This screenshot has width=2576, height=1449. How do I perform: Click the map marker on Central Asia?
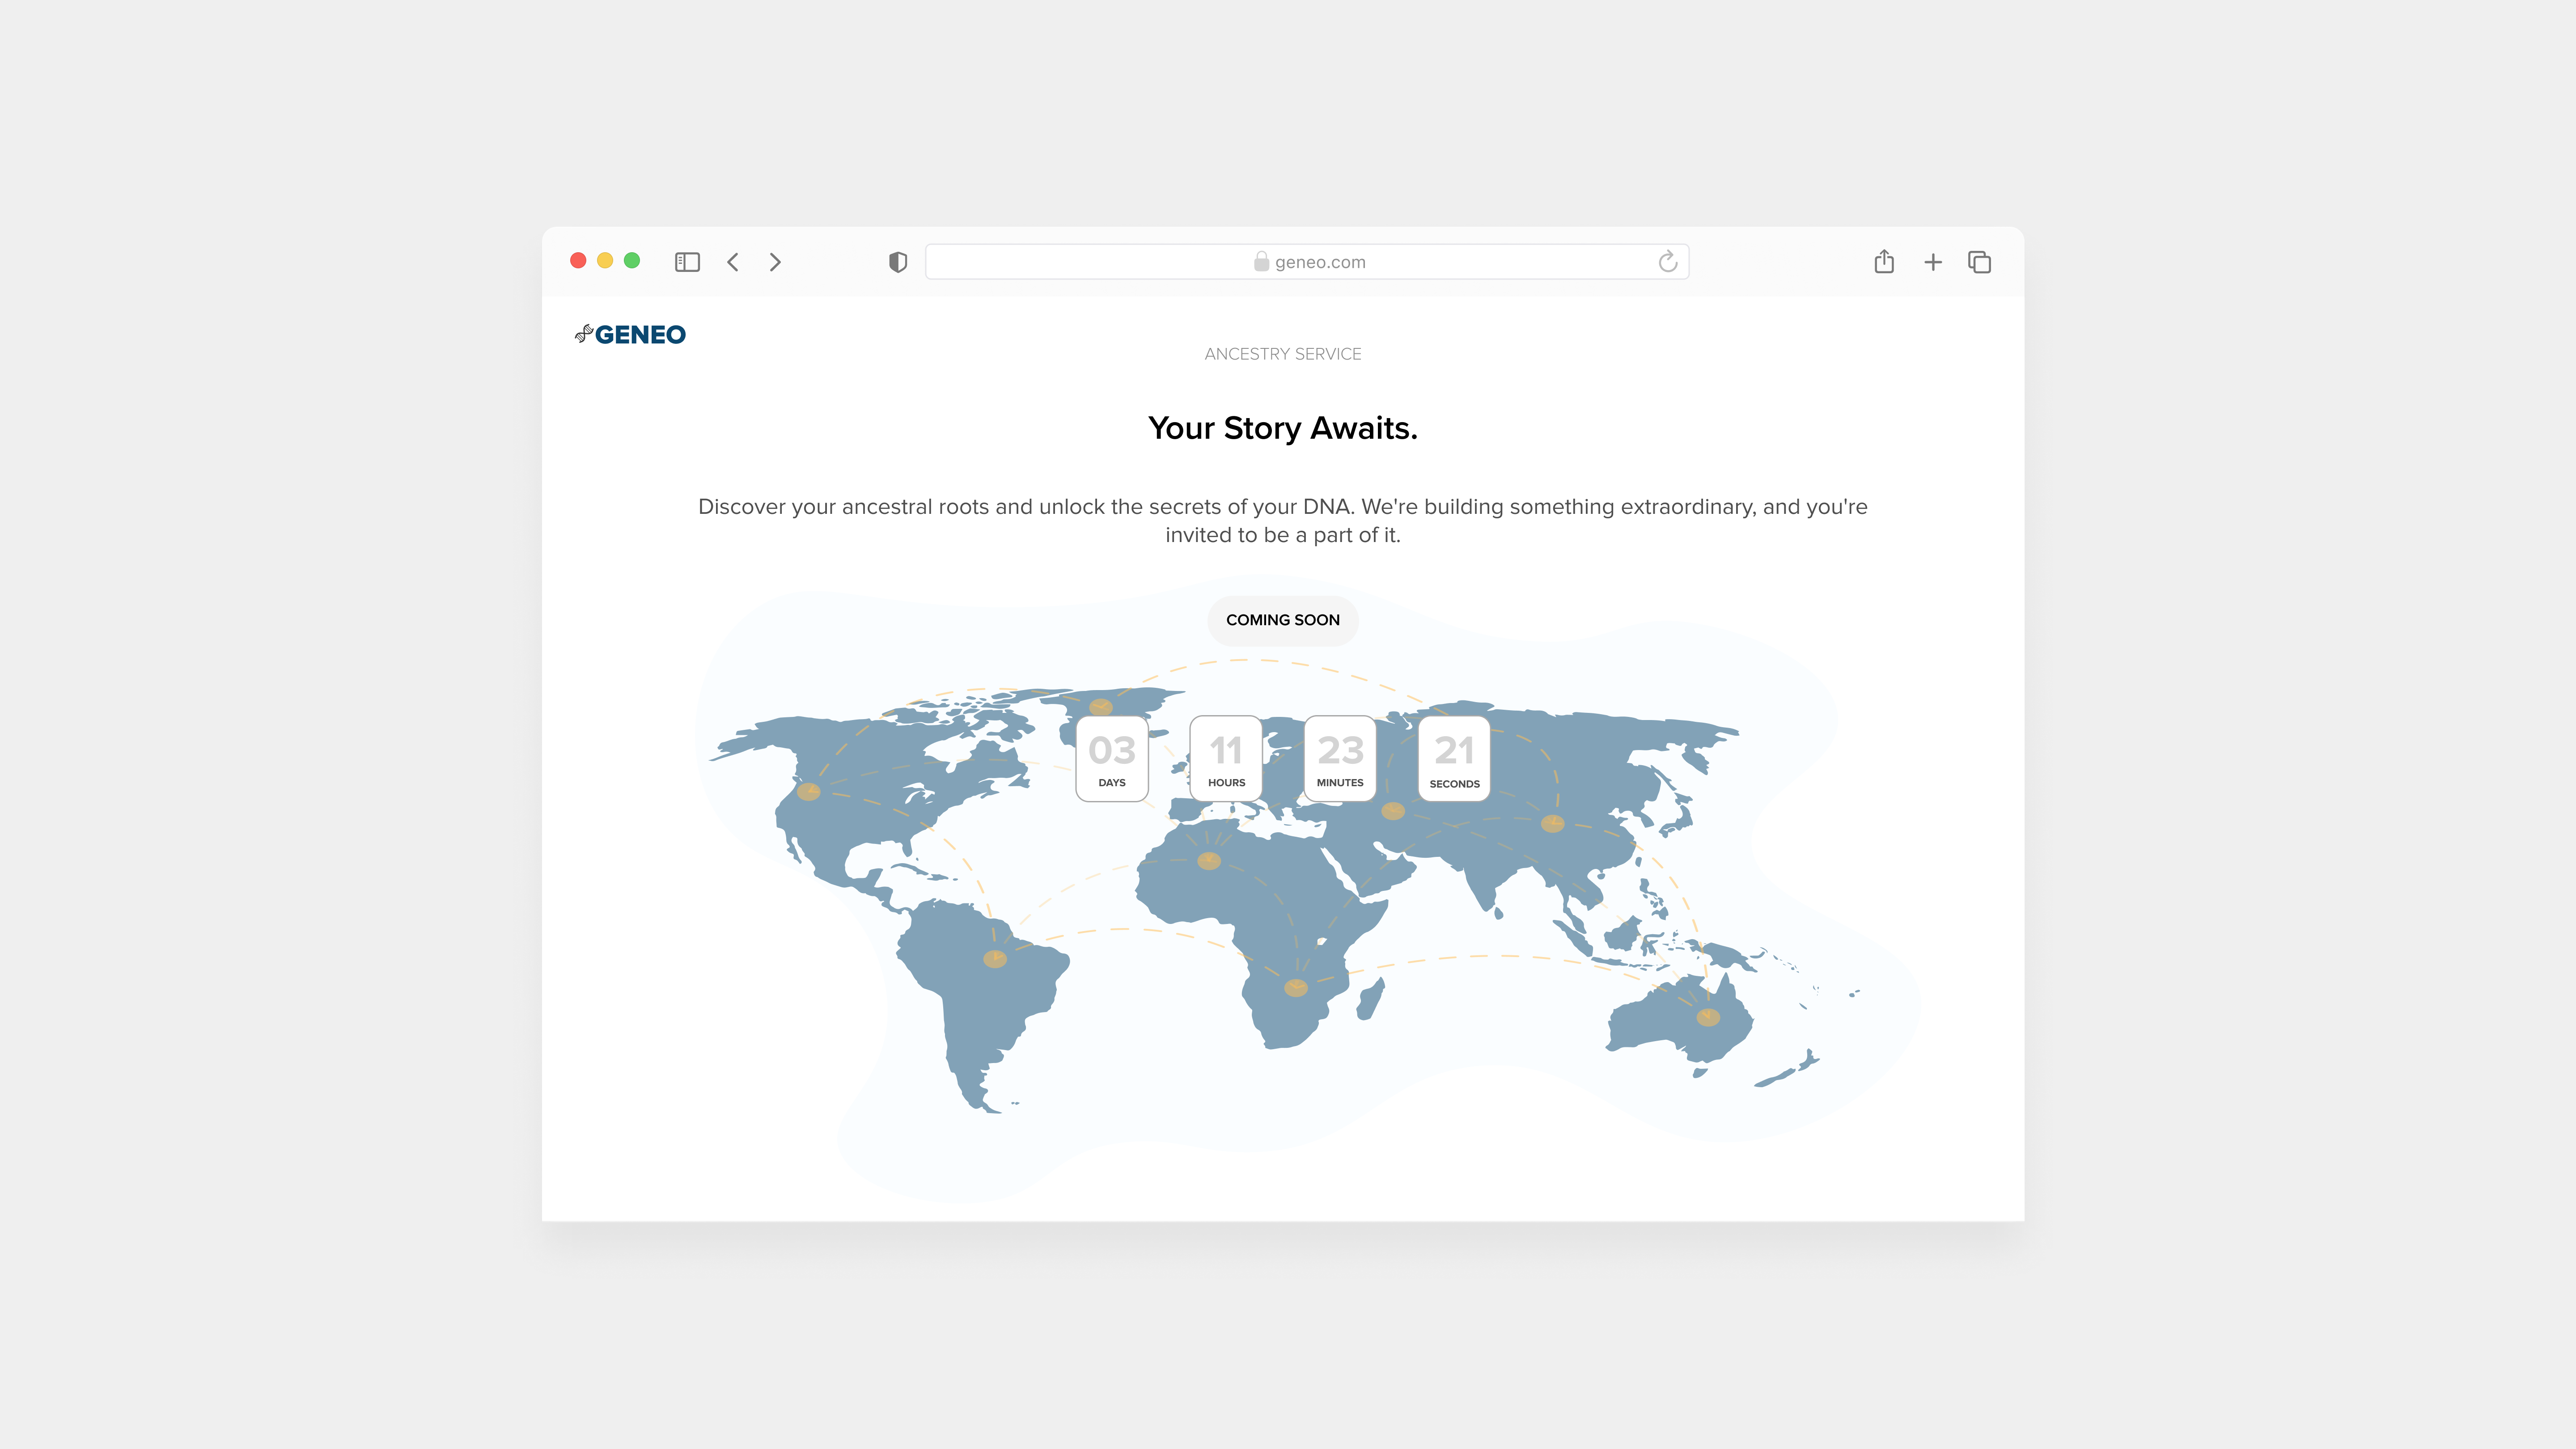point(1393,811)
